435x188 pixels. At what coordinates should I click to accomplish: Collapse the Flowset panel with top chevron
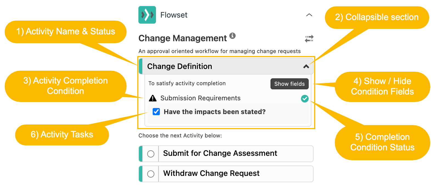(x=309, y=15)
